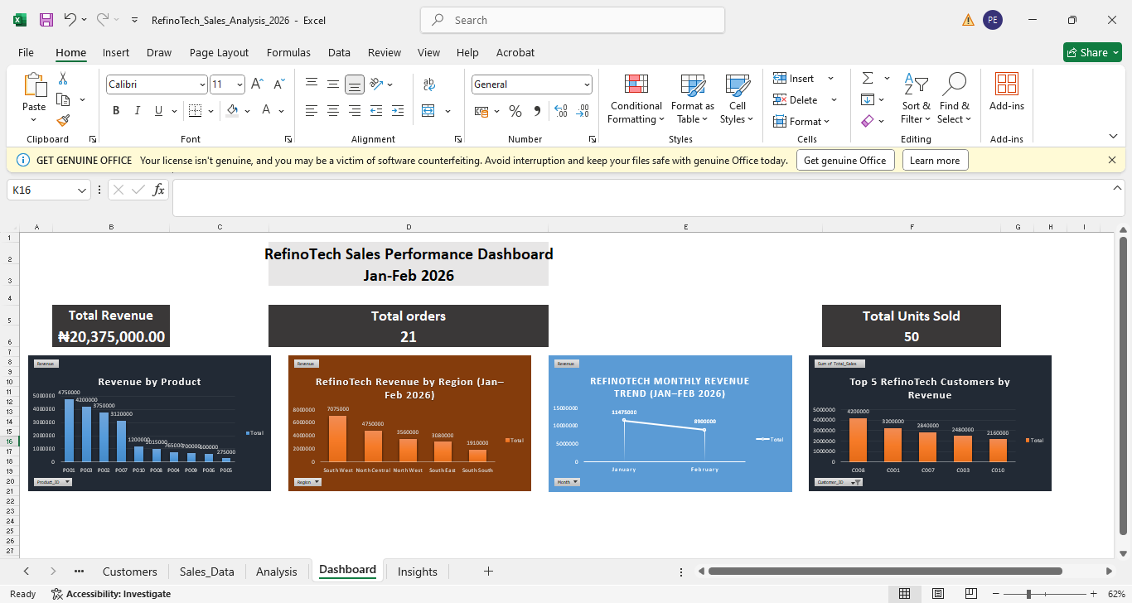This screenshot has height=603, width=1132.
Task: Switch to the Sales_Data sheet tab
Action: click(206, 572)
